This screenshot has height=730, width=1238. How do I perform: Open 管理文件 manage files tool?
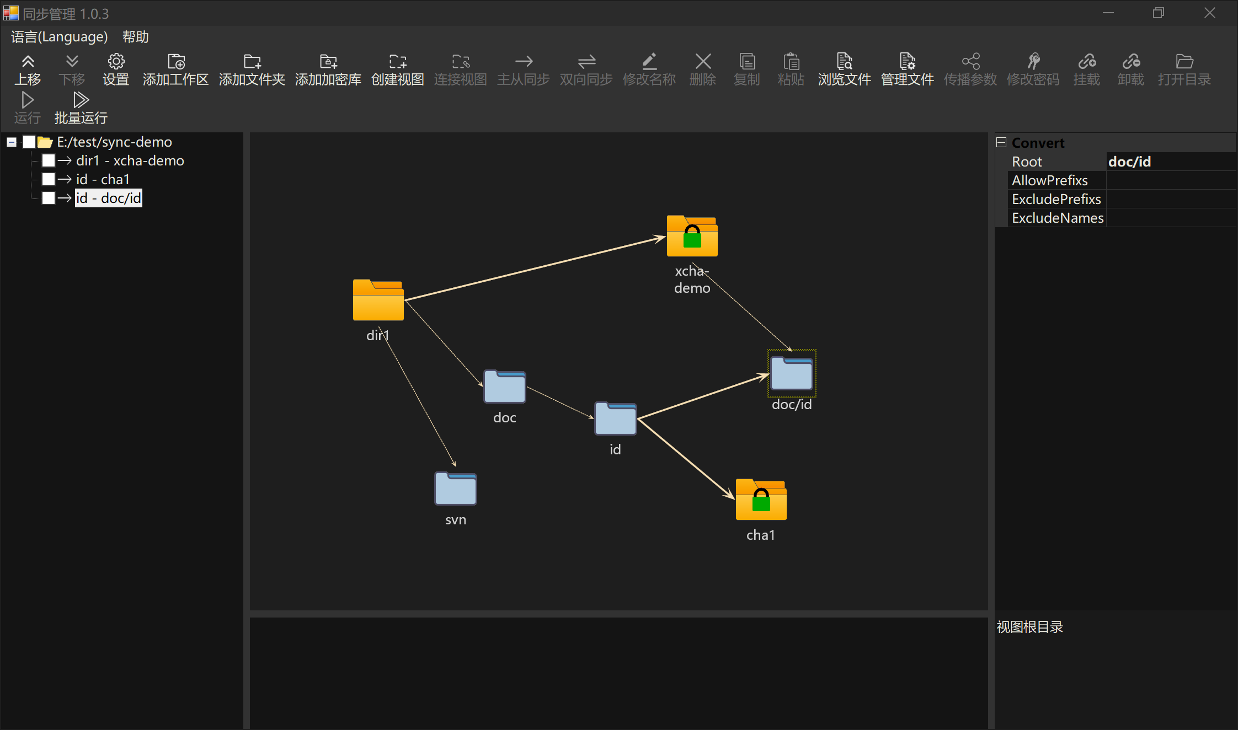pos(907,62)
